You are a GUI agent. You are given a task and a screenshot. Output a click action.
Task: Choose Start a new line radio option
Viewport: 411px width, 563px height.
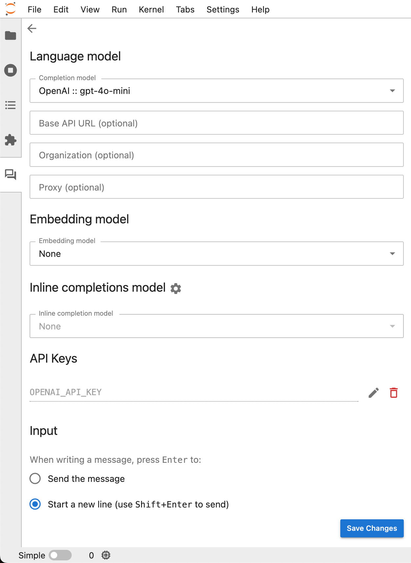tap(35, 504)
